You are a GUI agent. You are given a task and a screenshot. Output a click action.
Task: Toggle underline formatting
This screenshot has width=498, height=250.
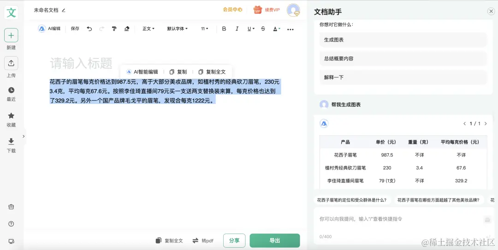coord(250,29)
